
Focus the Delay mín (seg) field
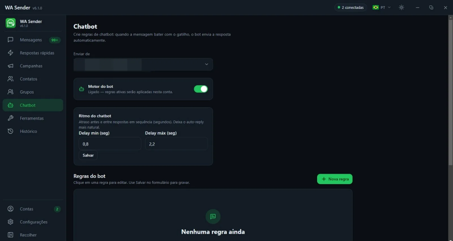pos(110,144)
